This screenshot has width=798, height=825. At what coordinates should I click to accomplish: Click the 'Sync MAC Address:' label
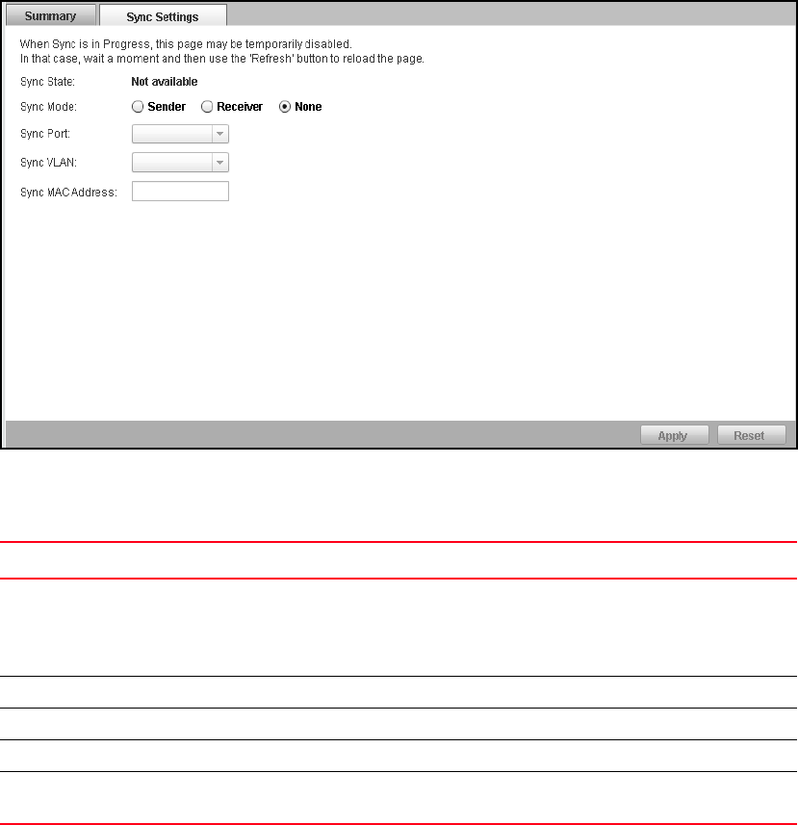68,193
